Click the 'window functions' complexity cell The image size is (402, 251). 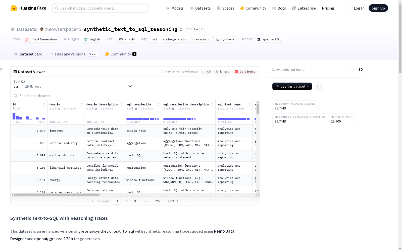pos(143,180)
